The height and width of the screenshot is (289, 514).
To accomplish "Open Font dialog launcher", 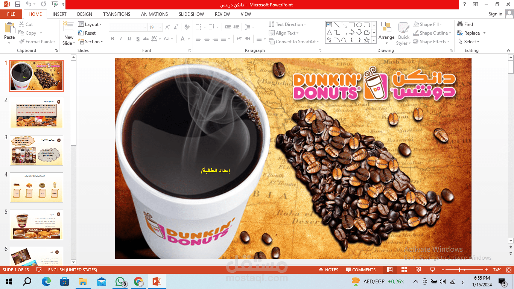I will click(x=189, y=50).
